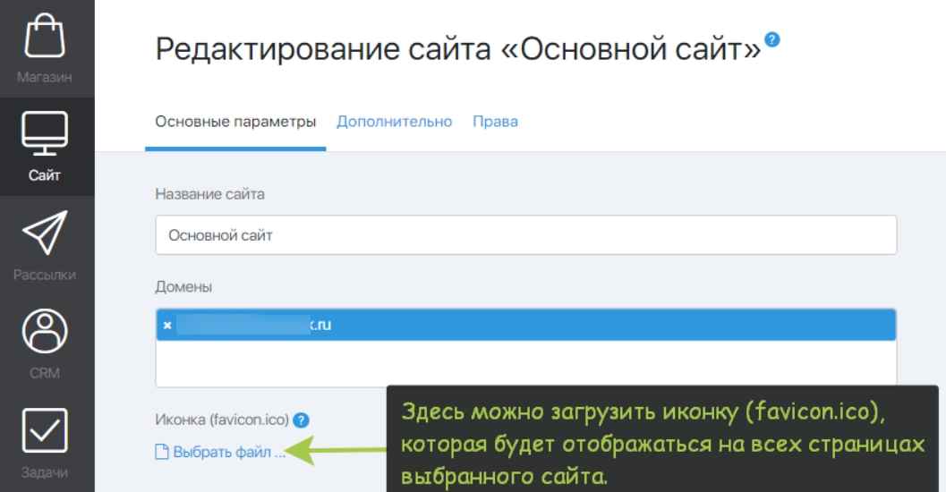Remove the domain tag with × button
Image resolution: width=946 pixels, height=492 pixels.
[167, 325]
